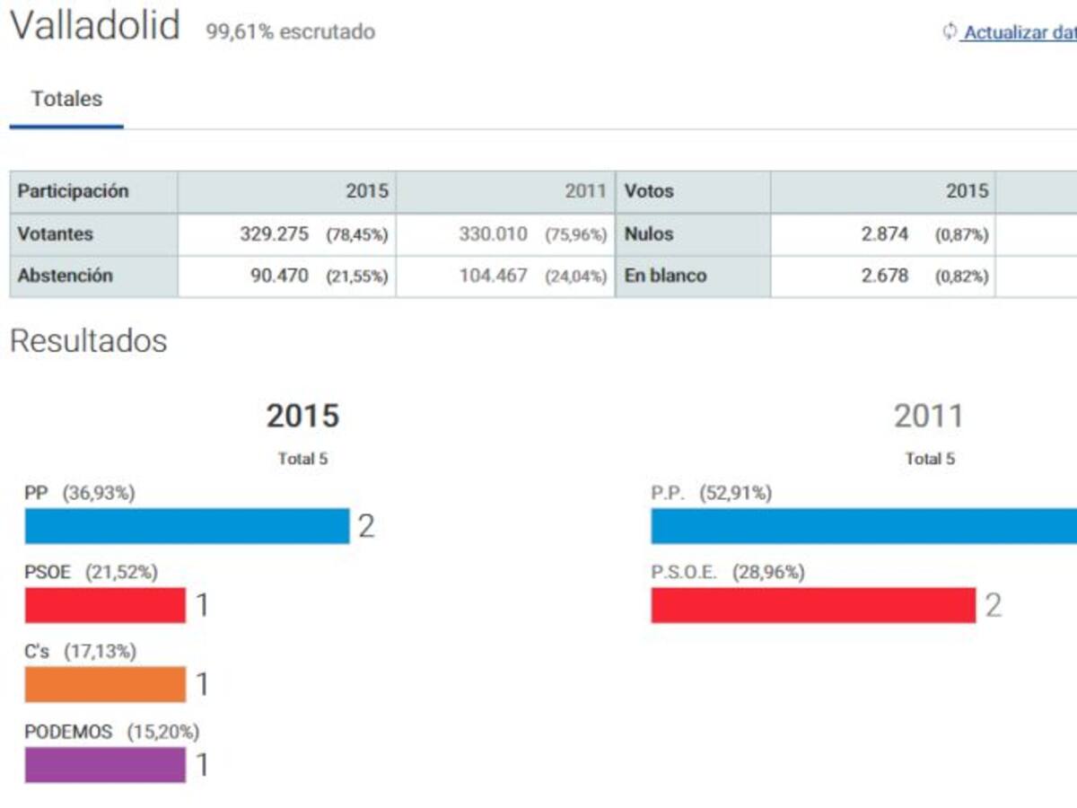Viewport: 1077px width, 808px height.
Task: Switch to the Totales tab
Action: click(66, 100)
